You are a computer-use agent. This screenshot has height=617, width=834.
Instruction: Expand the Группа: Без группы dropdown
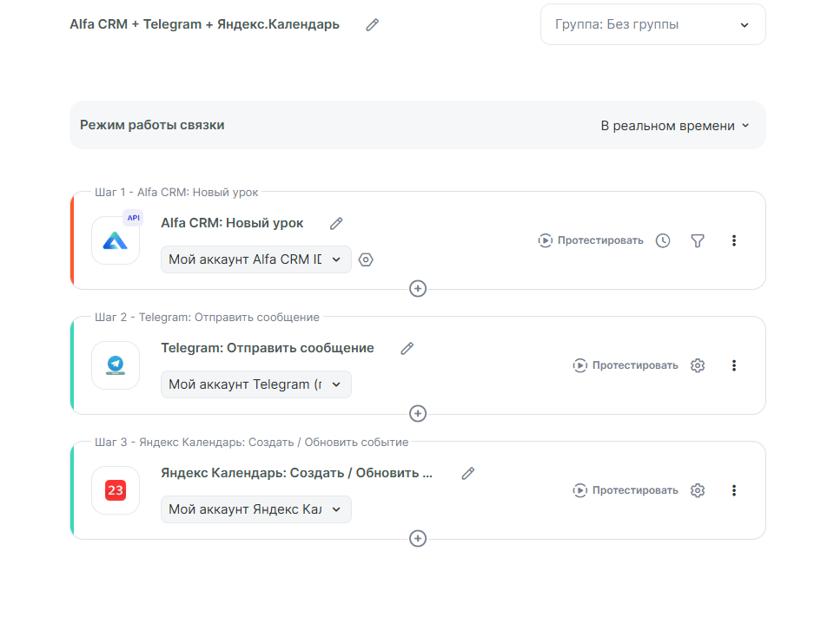pyautogui.click(x=652, y=25)
